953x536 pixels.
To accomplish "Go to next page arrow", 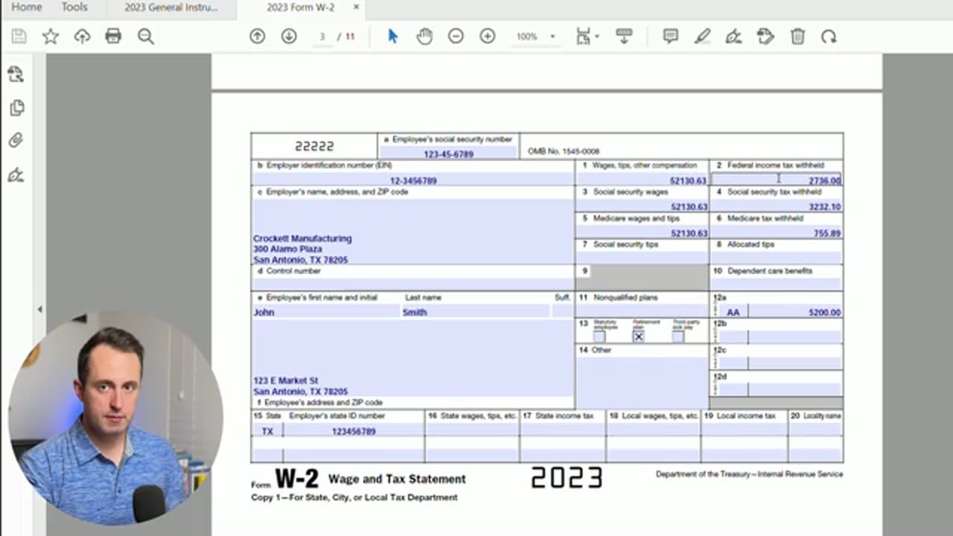I will point(289,36).
